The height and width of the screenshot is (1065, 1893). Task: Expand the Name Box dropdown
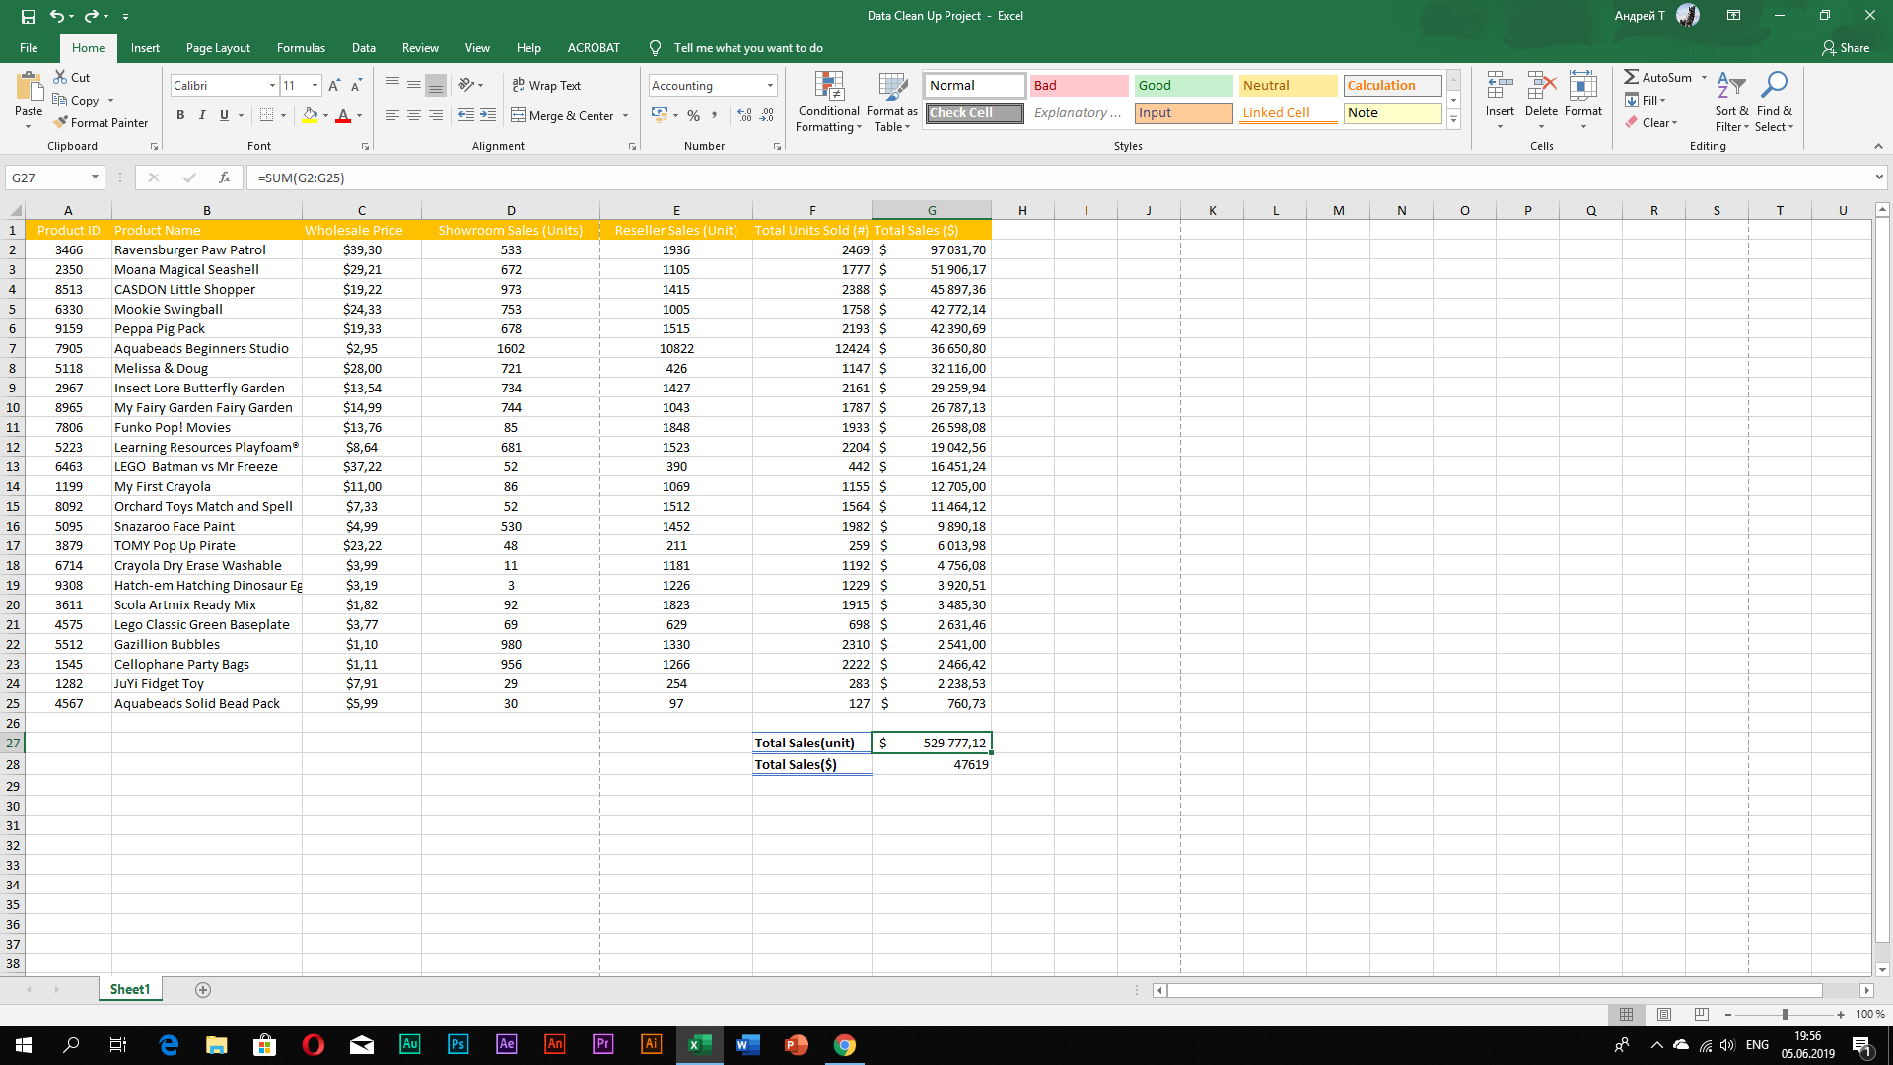click(x=95, y=177)
